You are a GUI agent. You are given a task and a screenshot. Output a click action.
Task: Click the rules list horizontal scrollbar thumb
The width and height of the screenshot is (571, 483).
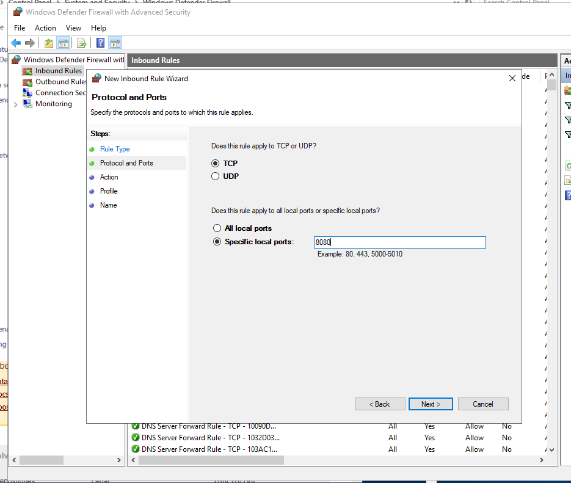(x=211, y=460)
